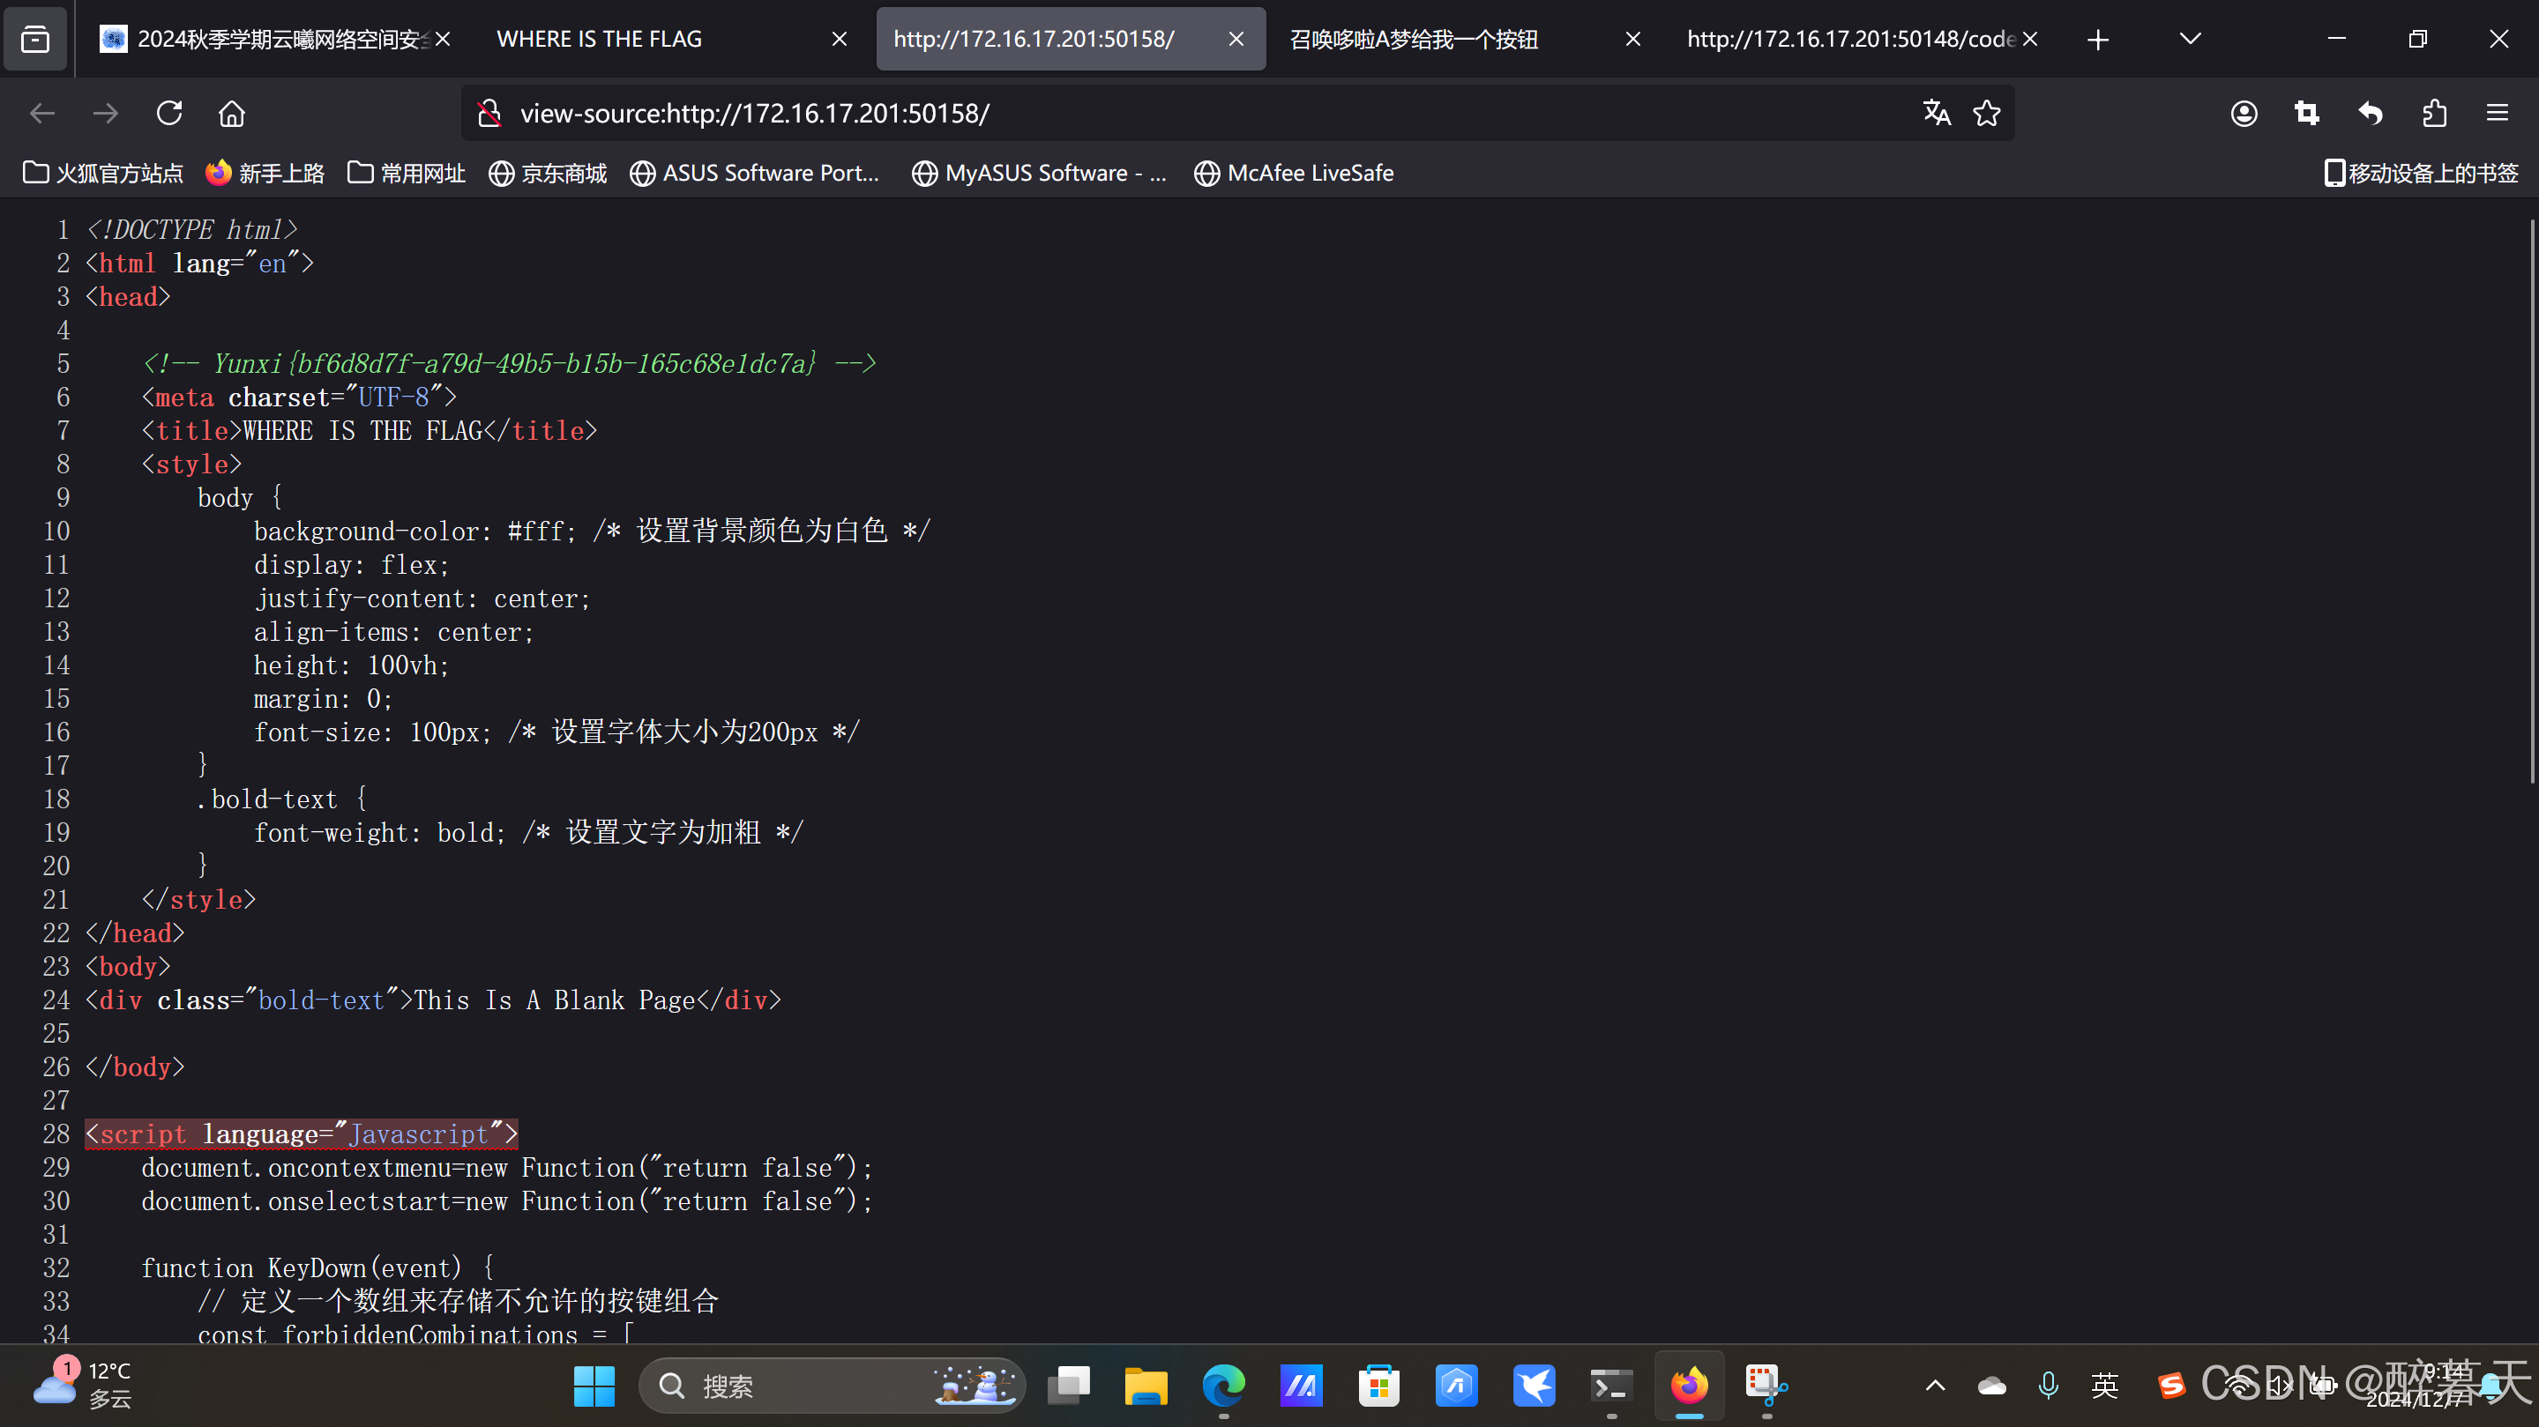Translate this page icon
The width and height of the screenshot is (2539, 1427).
click(x=1936, y=113)
